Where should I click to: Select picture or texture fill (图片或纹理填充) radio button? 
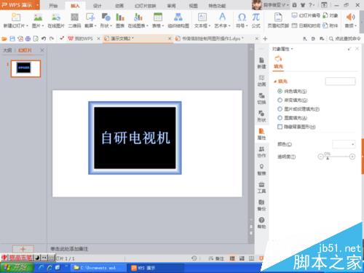point(280,109)
